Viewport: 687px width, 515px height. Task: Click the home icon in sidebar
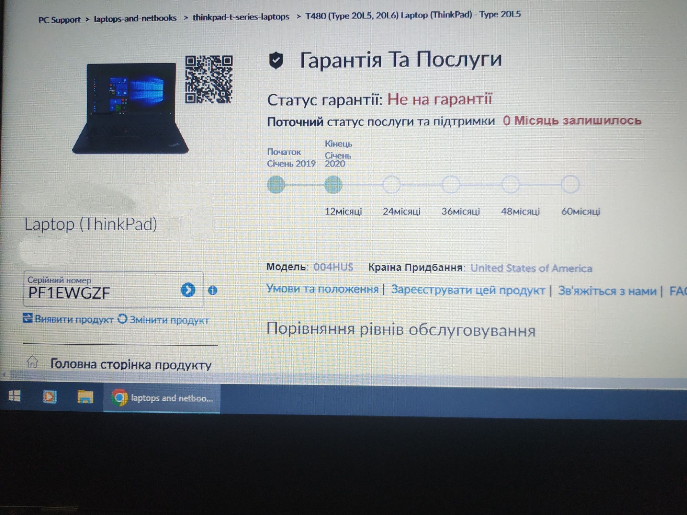(x=32, y=362)
